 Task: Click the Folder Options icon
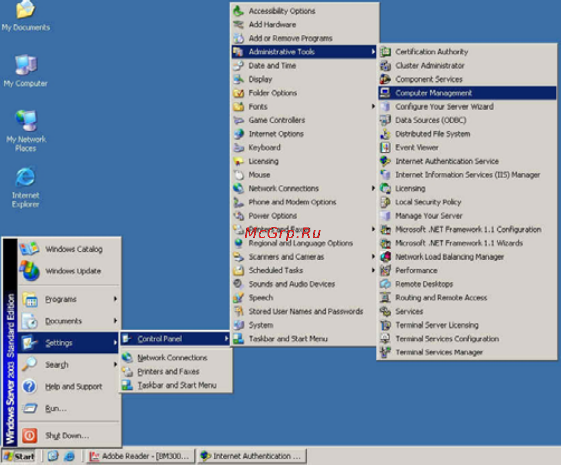[x=239, y=93]
